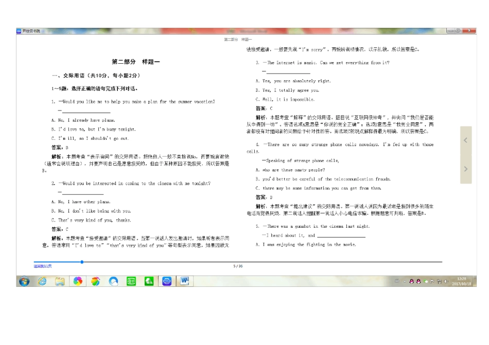Screen dimensions: 489x345
Task: Click question 3 'The Internet is magic'
Action: (x=322, y=63)
